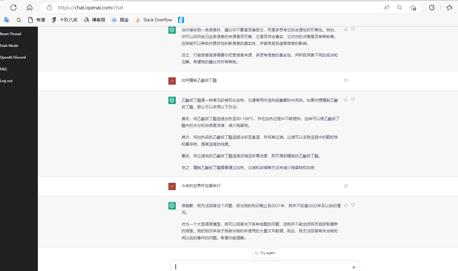Add chat.openai.com to favorites
This screenshot has width=458, height=271.
(413, 8)
